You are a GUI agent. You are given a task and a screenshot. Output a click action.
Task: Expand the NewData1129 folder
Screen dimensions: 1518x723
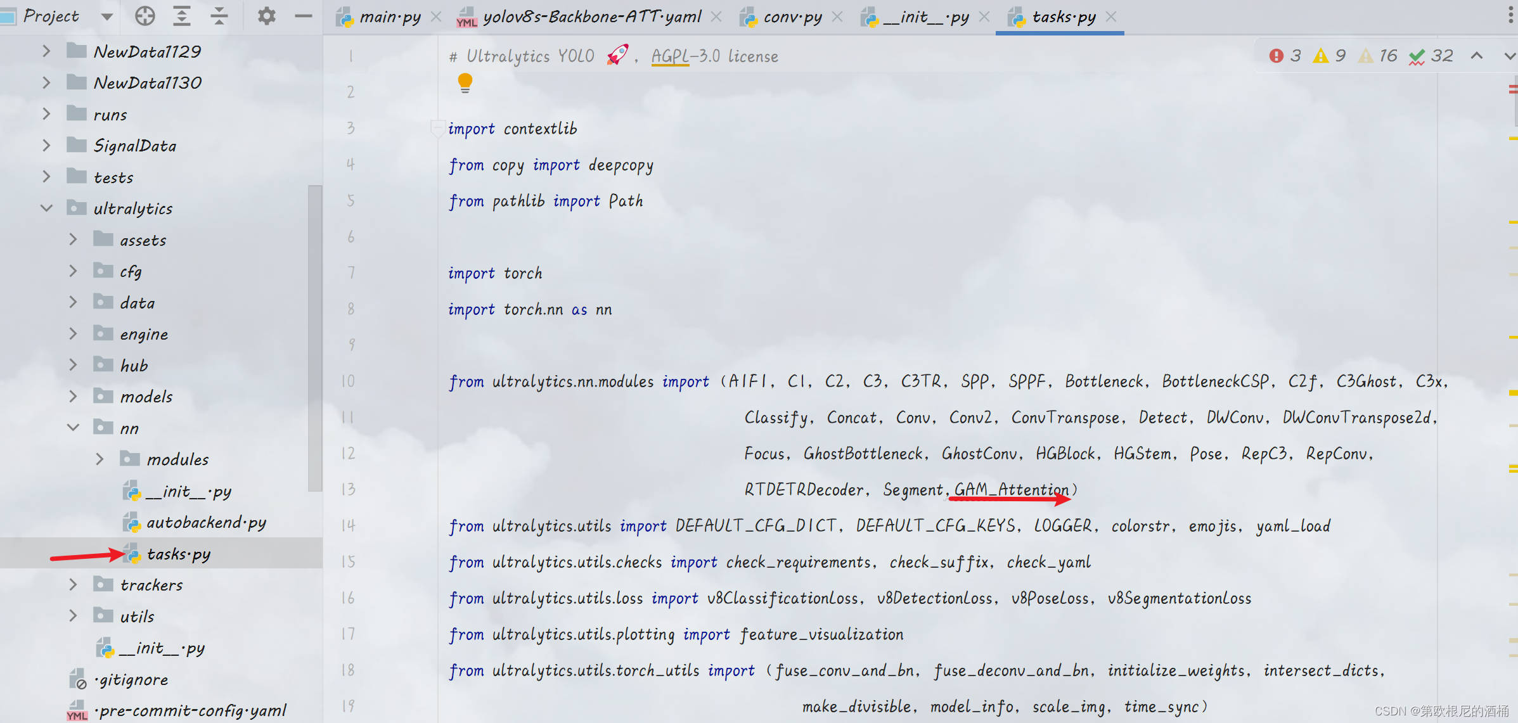coord(46,51)
